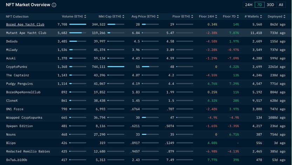Open the Mutant Ape Yacht Club row
The width and height of the screenshot is (292, 165).
tap(26, 33)
